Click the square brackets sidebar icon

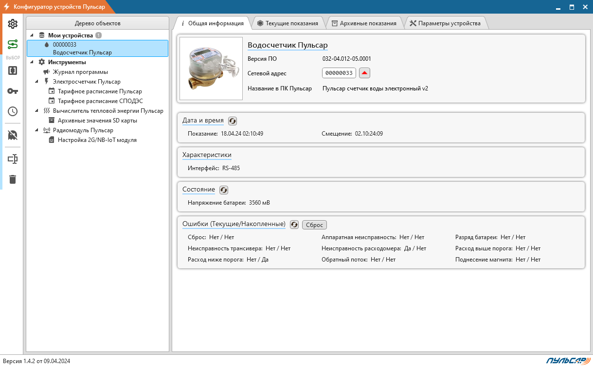[13, 70]
